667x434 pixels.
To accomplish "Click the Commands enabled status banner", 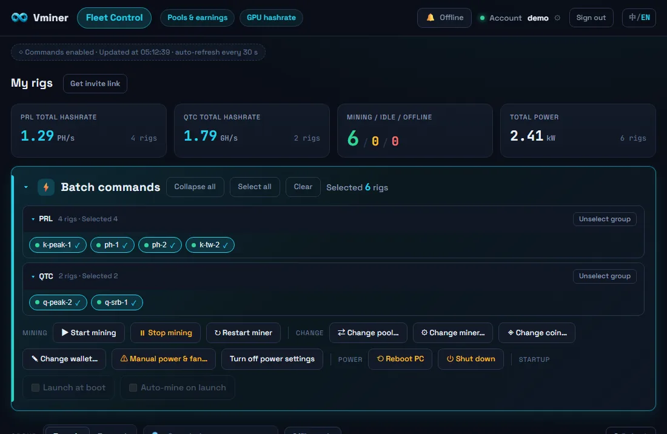I will 138,52.
